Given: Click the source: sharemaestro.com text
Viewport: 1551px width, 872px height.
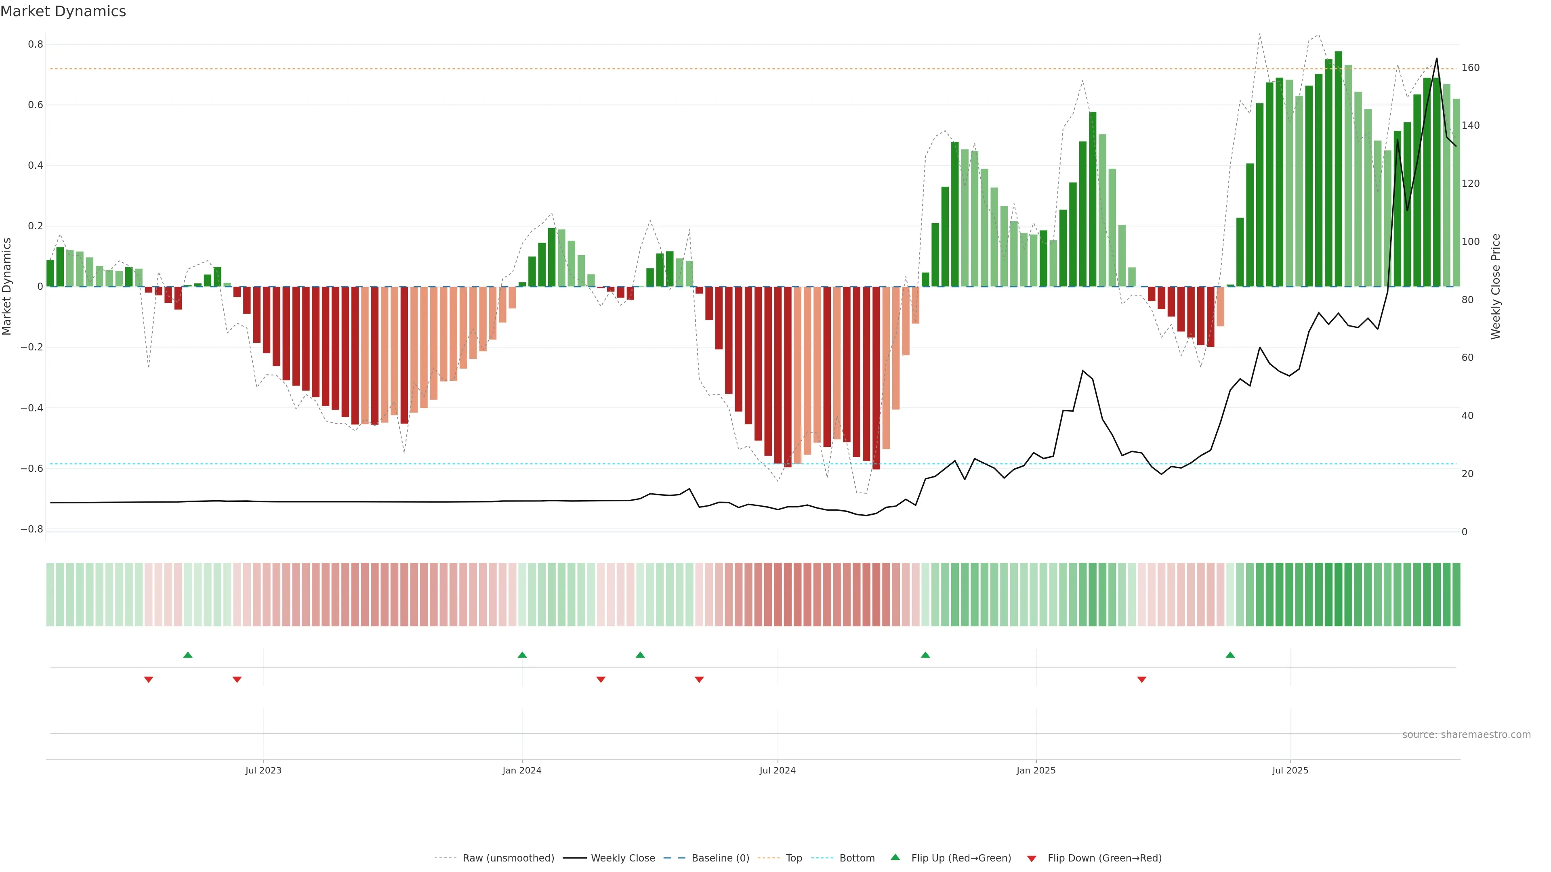Looking at the screenshot, I should [1466, 735].
